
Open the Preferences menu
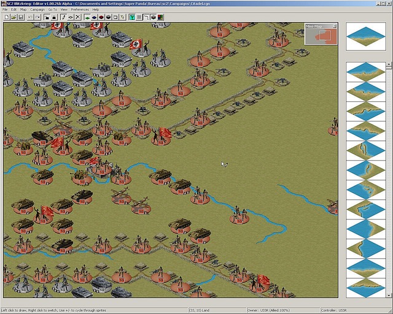[x=80, y=10]
